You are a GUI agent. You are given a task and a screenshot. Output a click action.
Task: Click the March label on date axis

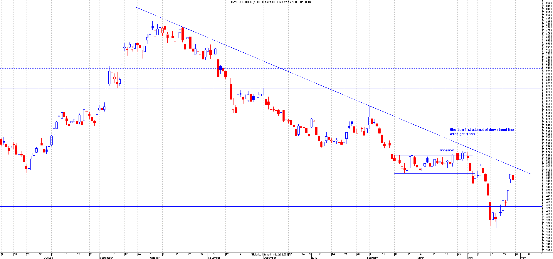(x=421, y=258)
